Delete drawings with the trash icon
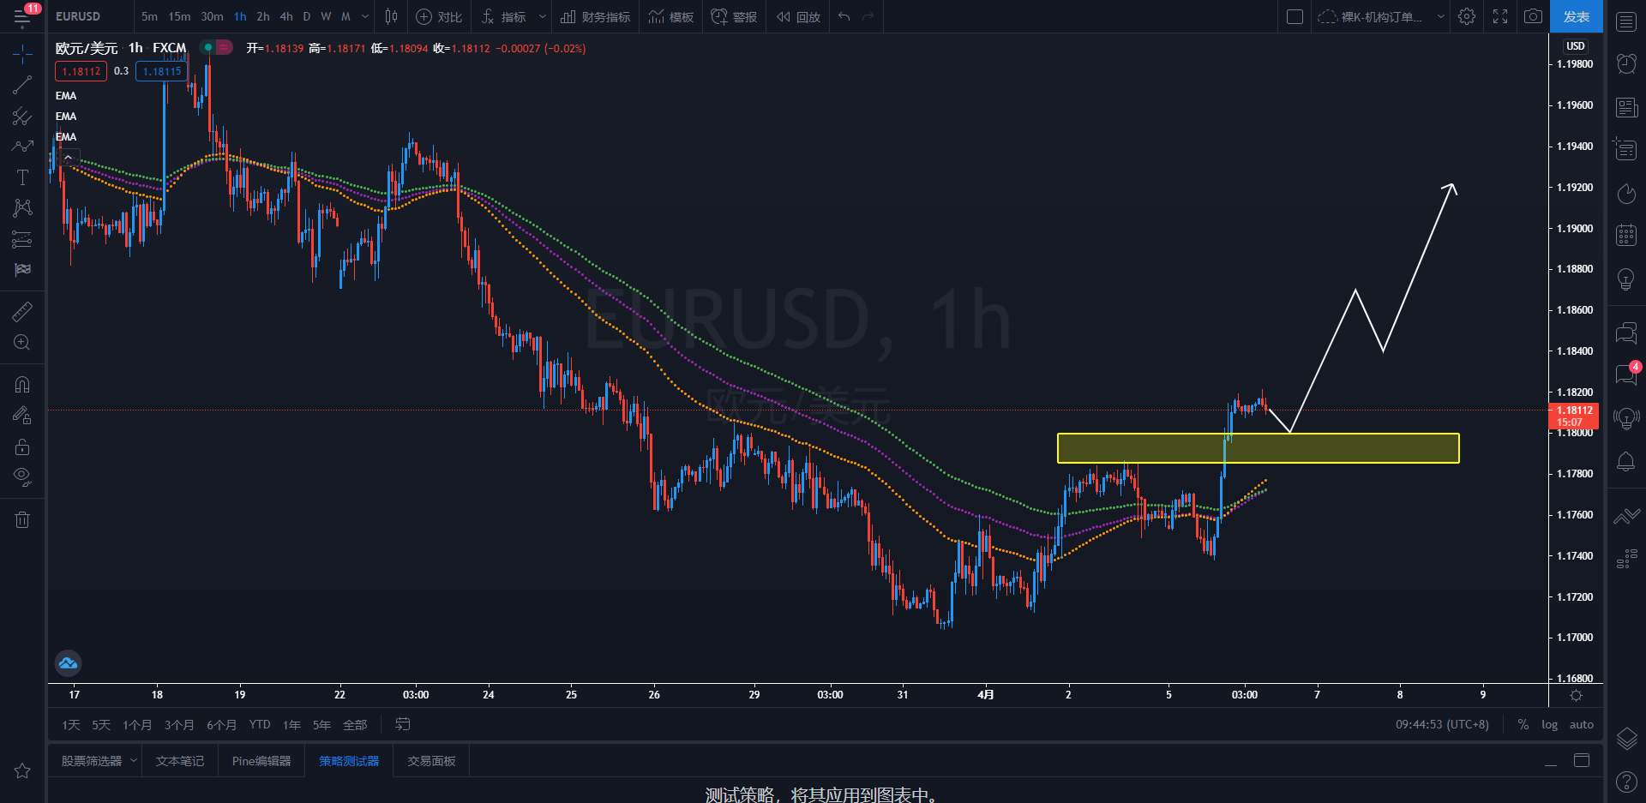The image size is (1646, 803). [22, 519]
